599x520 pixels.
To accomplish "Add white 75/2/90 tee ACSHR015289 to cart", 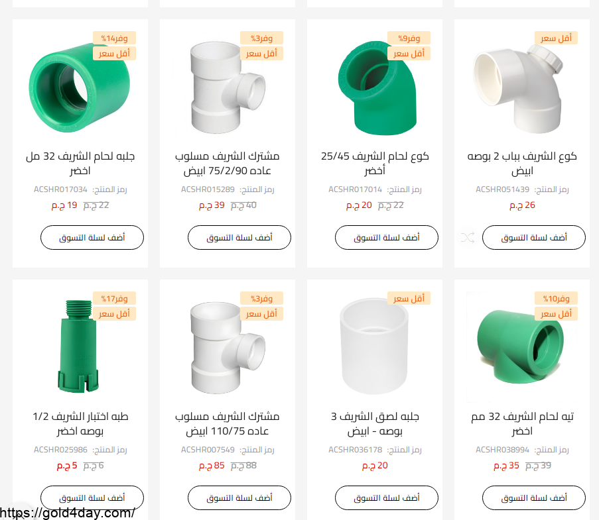I will (x=239, y=237).
